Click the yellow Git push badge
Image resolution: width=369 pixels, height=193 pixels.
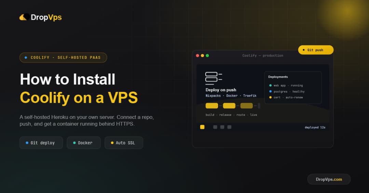pyautogui.click(x=316, y=50)
